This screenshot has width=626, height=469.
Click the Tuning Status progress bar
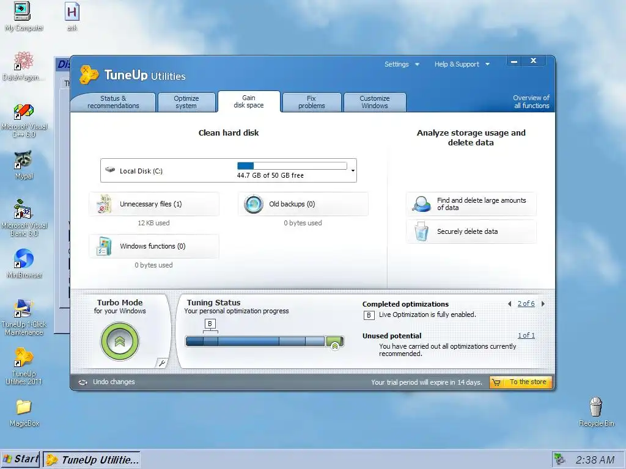click(264, 341)
